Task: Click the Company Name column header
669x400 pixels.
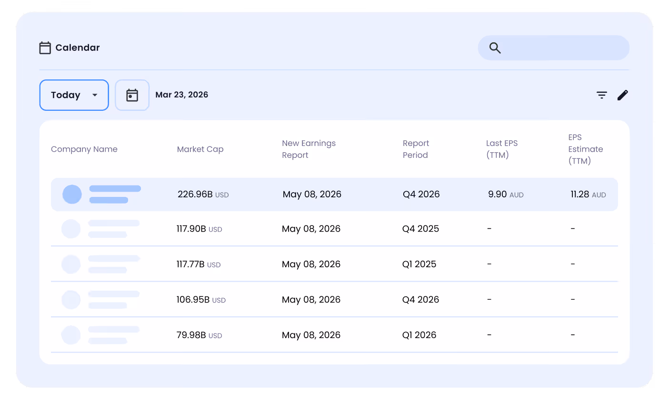Action: [84, 149]
